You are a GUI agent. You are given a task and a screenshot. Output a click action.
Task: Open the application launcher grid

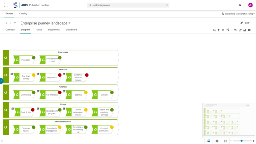pos(6,5)
